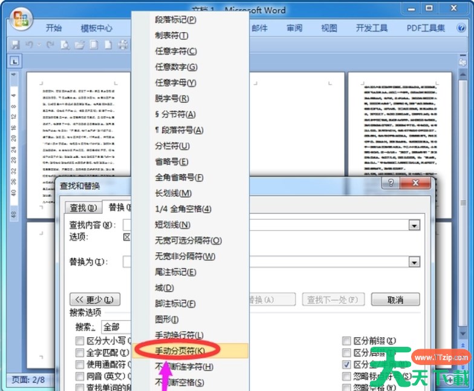Switch to the 查找 tab in the dialog
The width and height of the screenshot is (474, 391).
tap(83, 208)
